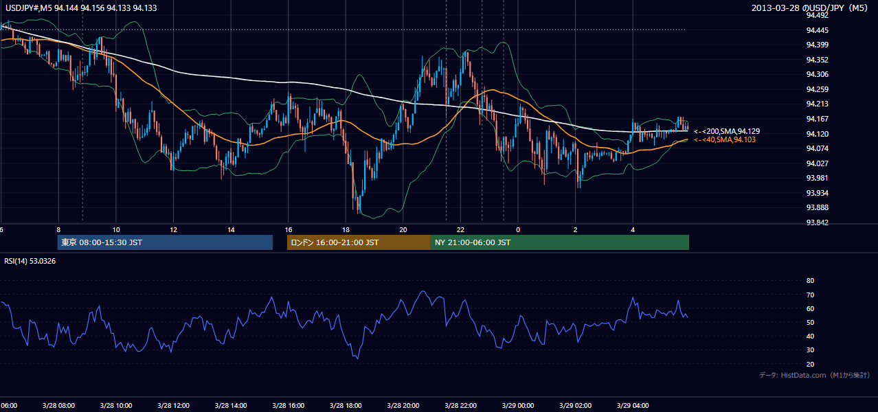Click RSI scale value 20

click(x=810, y=364)
